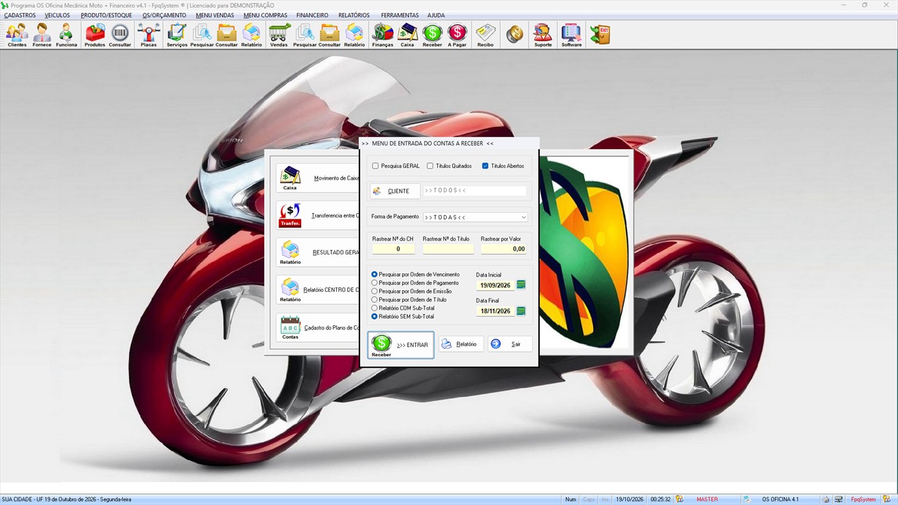
Task: Open the OS/ORÇAMENTO menu
Action: tap(164, 15)
